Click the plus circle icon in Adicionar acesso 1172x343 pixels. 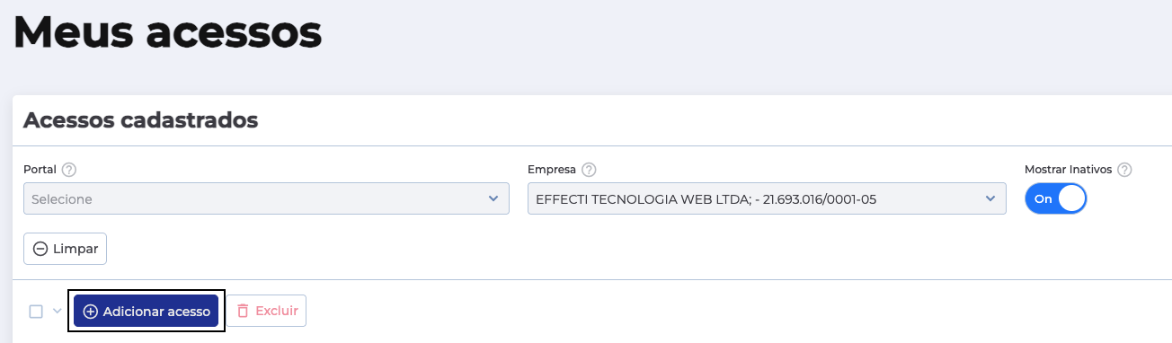90,312
